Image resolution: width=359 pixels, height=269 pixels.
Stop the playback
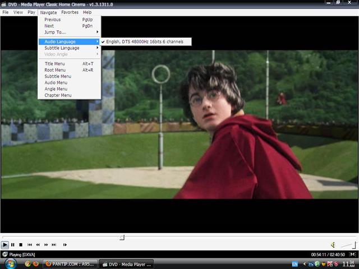pos(21,245)
